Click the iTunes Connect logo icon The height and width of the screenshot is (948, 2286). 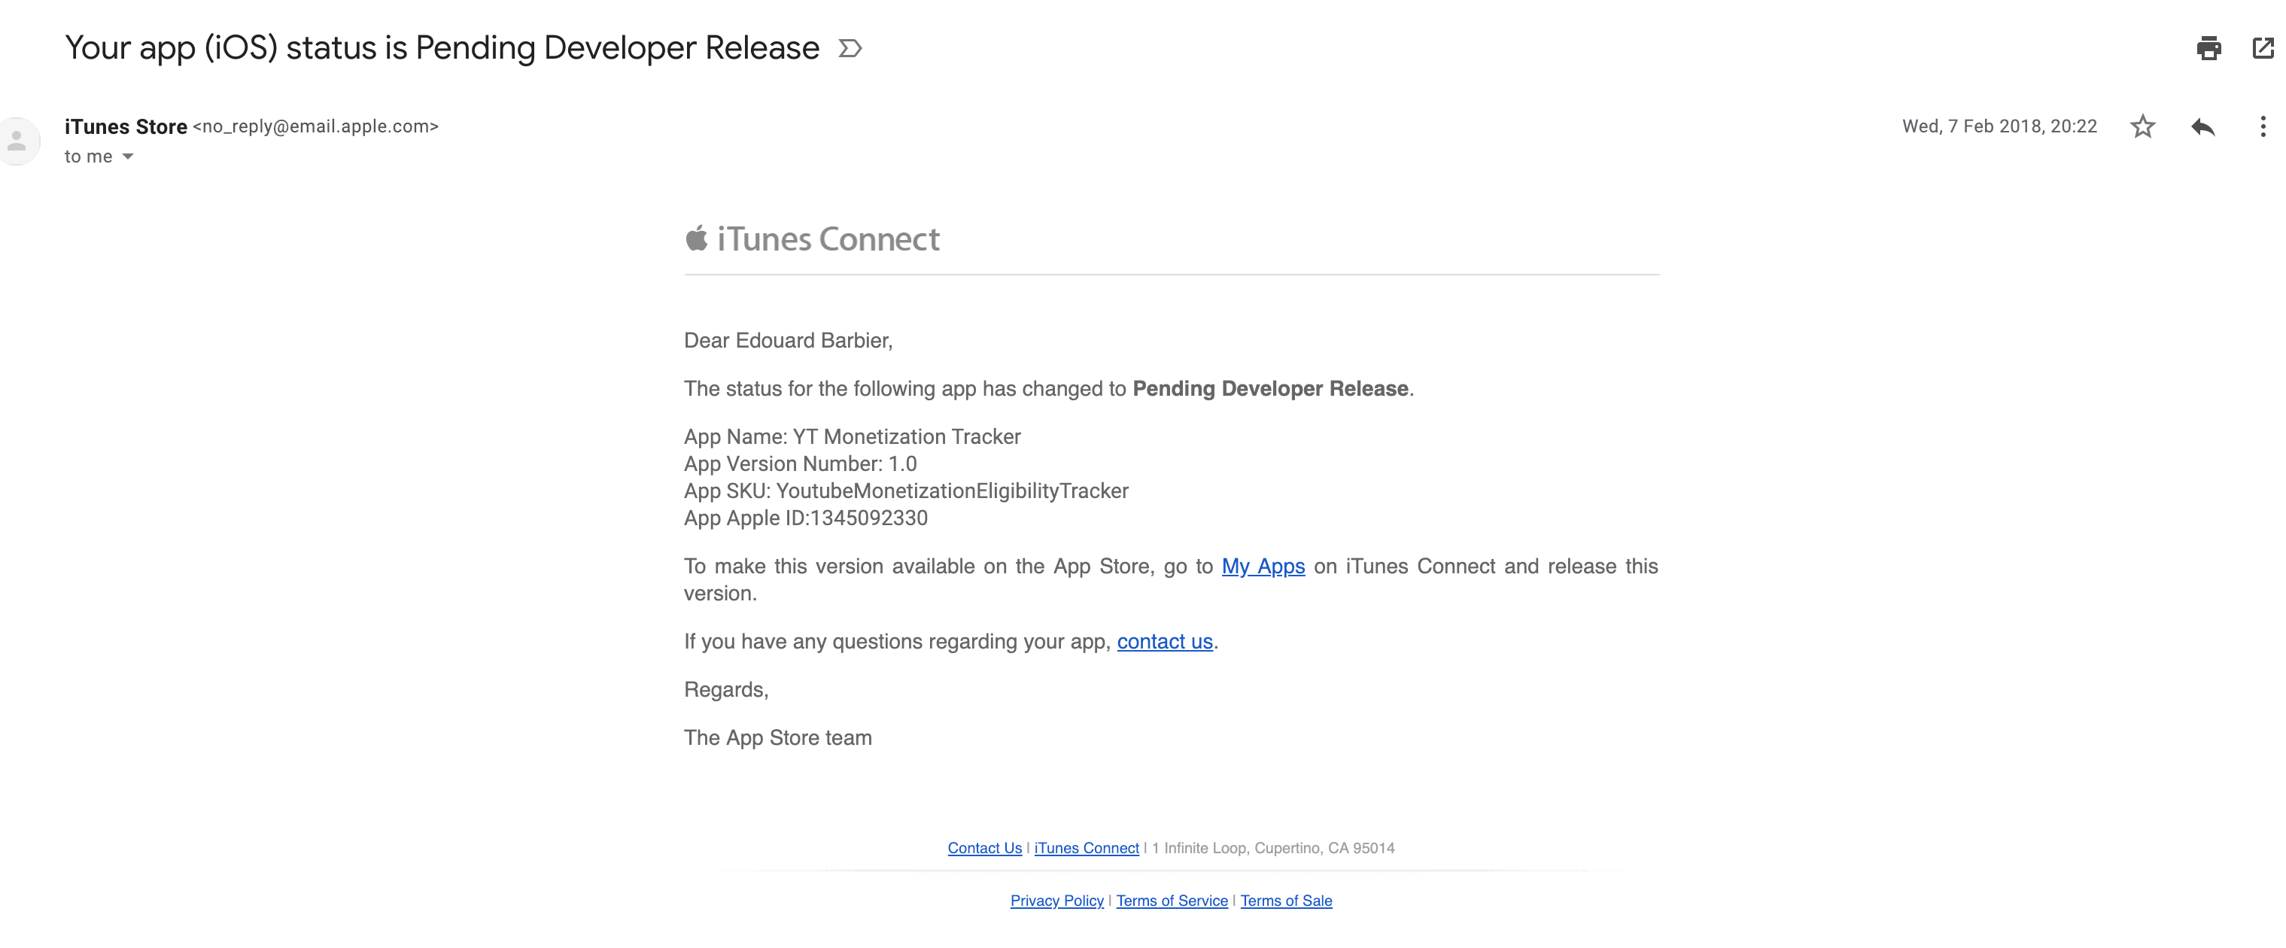(x=698, y=238)
